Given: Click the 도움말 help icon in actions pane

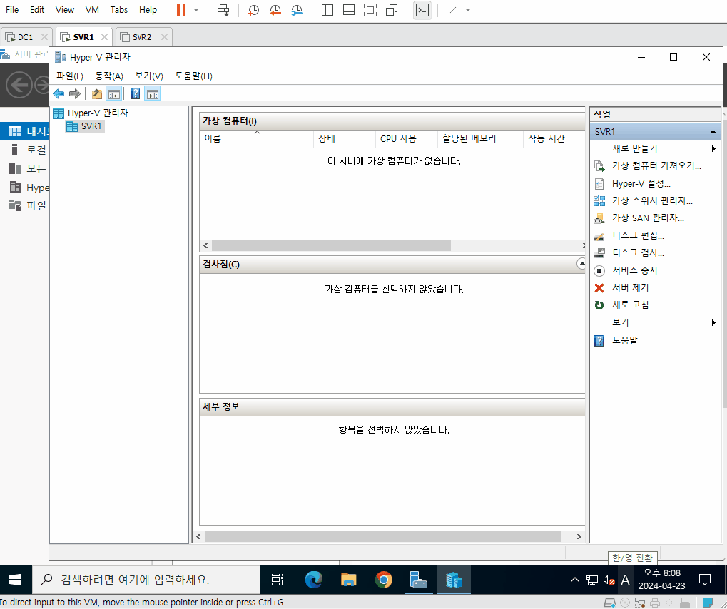Looking at the screenshot, I should pyautogui.click(x=599, y=341).
